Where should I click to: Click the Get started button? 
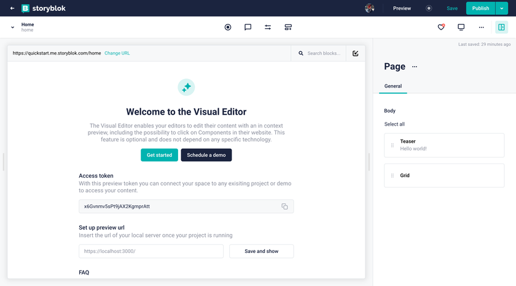(159, 155)
